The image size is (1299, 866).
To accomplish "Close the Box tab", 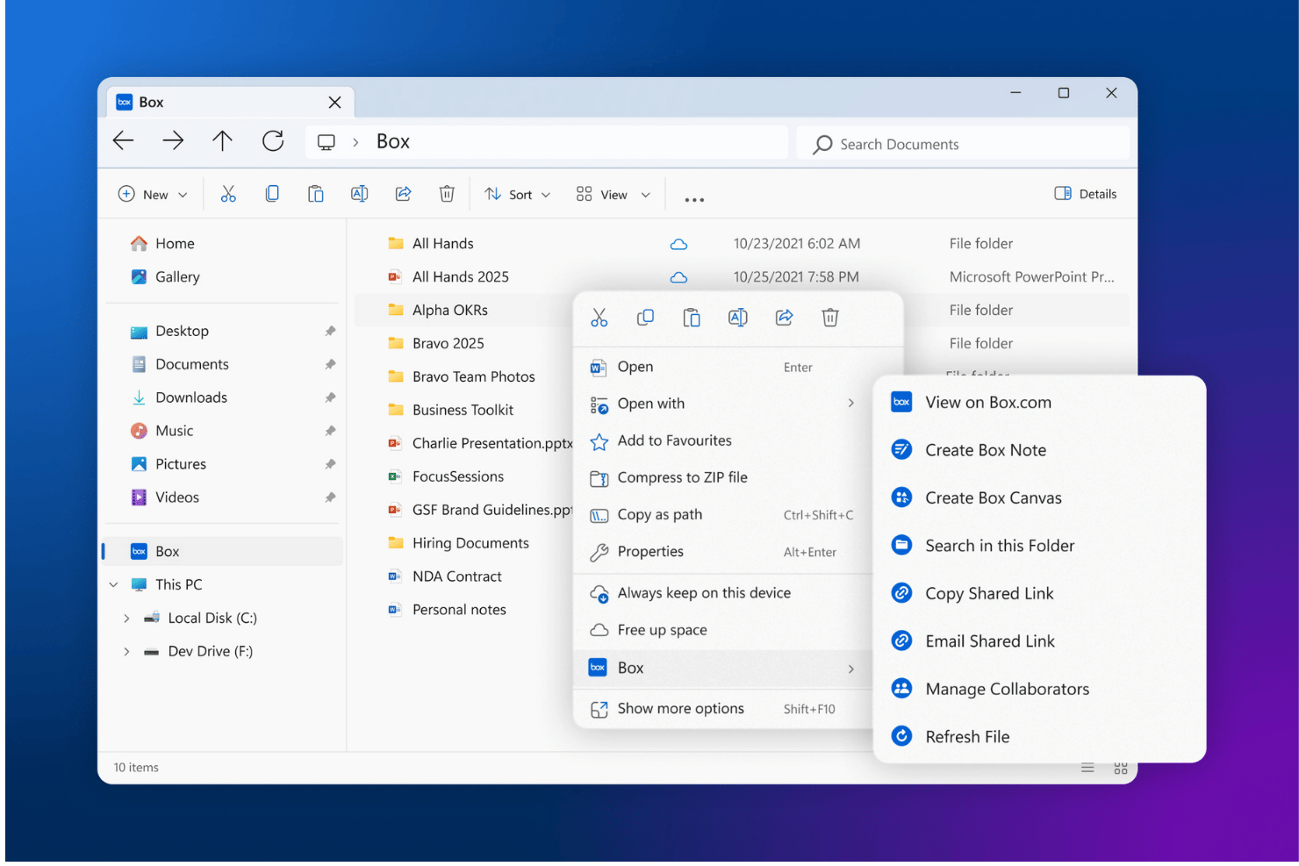I will pos(334,103).
